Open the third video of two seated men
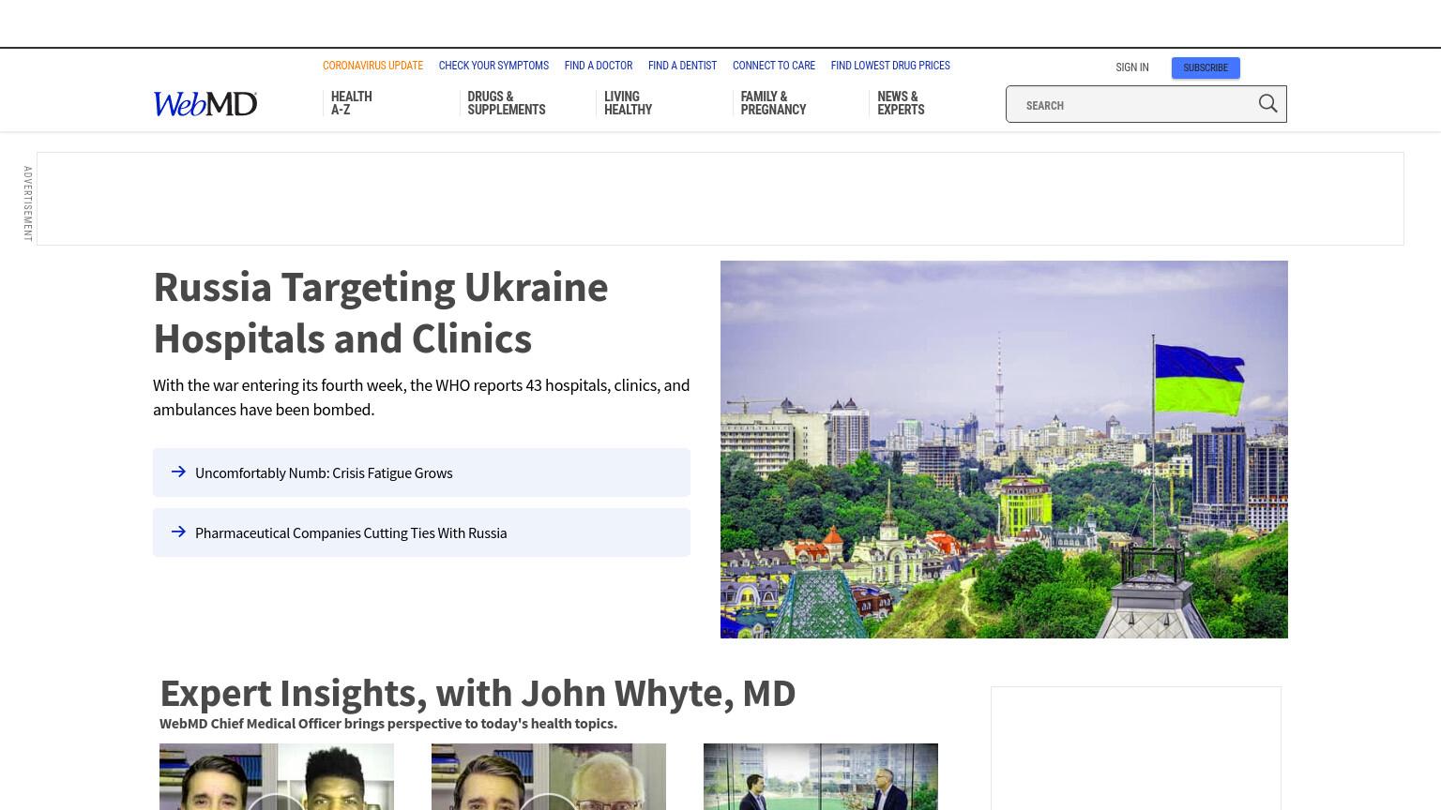 (x=821, y=777)
